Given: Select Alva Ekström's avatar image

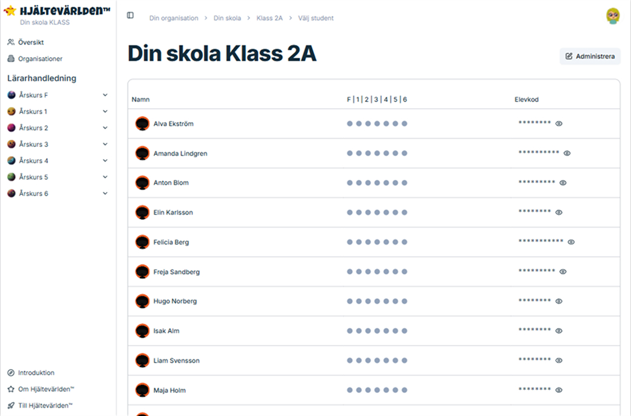Looking at the screenshot, I should pyautogui.click(x=142, y=123).
